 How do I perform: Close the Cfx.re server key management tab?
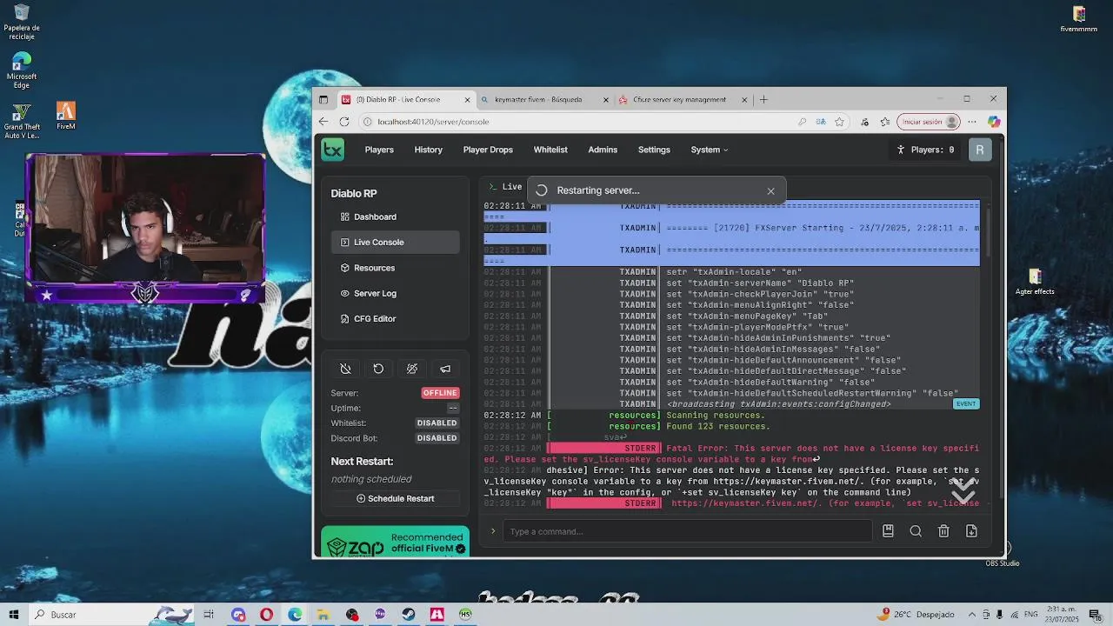[744, 99]
